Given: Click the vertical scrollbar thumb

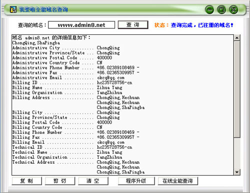Looking at the screenshot, I should [237, 89].
